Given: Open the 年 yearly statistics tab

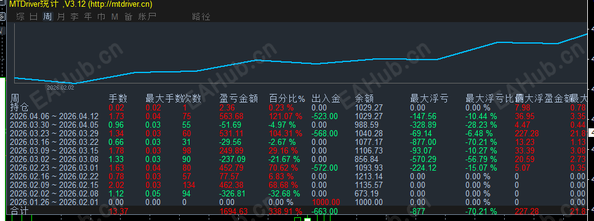Looking at the screenshot, I should [x=88, y=17].
